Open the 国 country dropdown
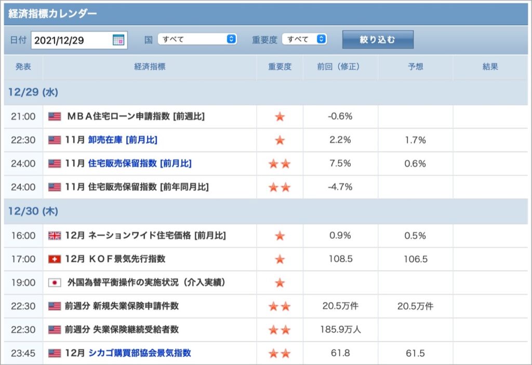The height and width of the screenshot is (365, 532). (x=197, y=39)
